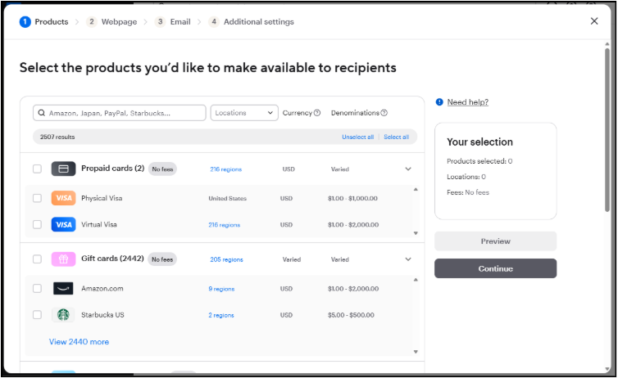This screenshot has width=618, height=378.
Task: Check the Gift cards category checkbox
Action: pos(37,259)
